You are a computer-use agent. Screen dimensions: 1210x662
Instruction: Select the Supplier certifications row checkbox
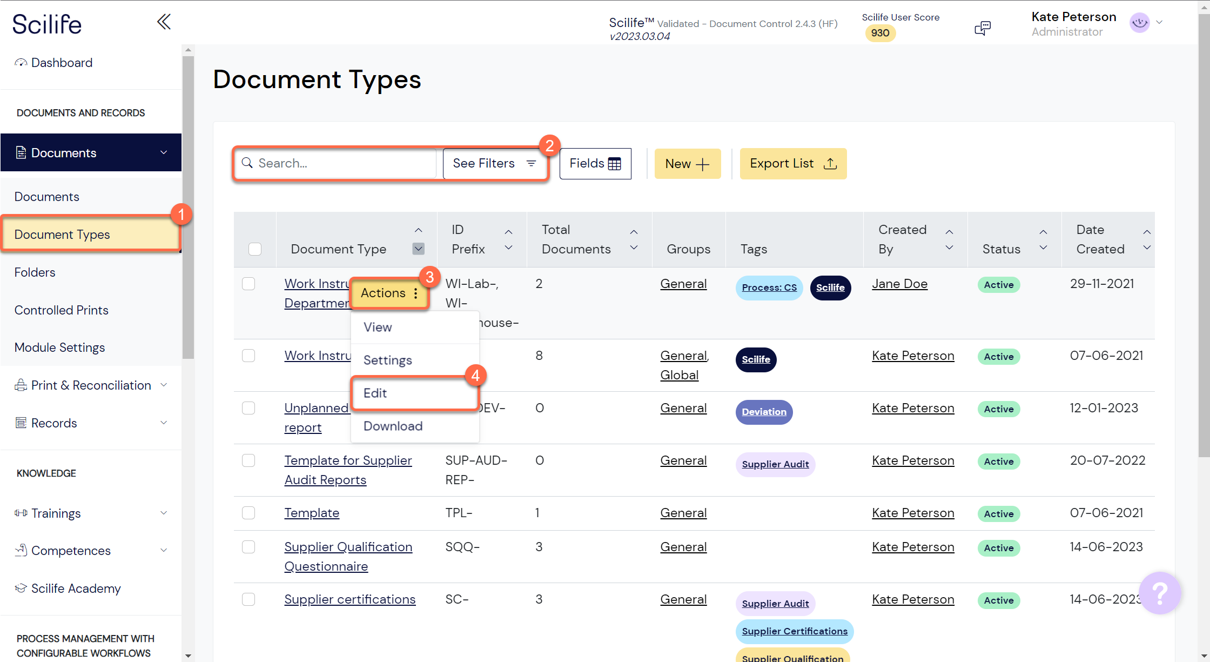248,599
